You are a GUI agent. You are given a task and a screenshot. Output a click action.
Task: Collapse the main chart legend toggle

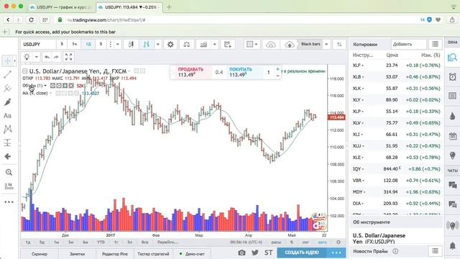click(25, 71)
